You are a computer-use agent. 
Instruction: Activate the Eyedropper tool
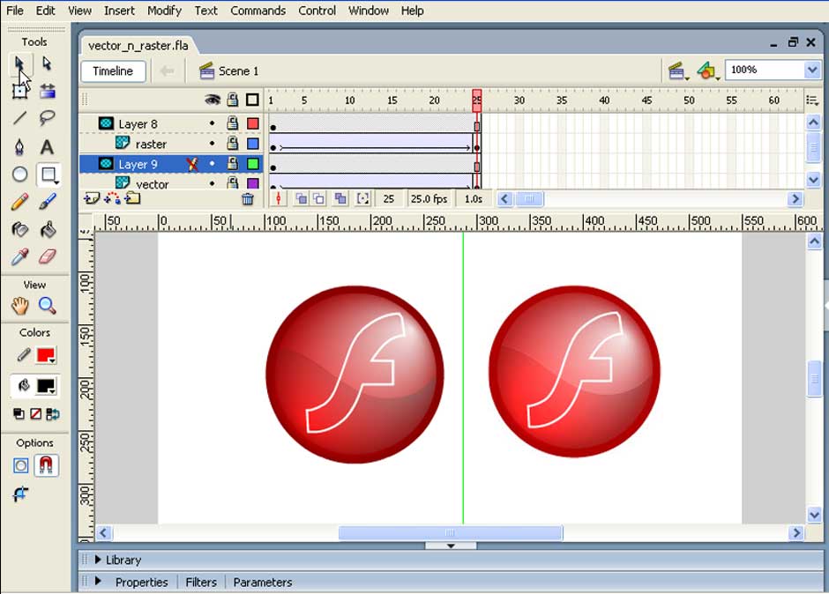click(x=20, y=257)
